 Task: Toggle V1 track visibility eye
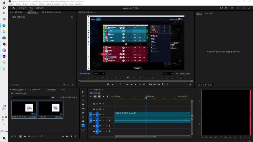tap(104, 114)
